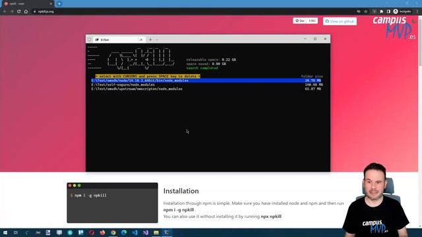Open Visual Studio from the taskbar
This screenshot has width=422, height=237.
click(x=145, y=232)
